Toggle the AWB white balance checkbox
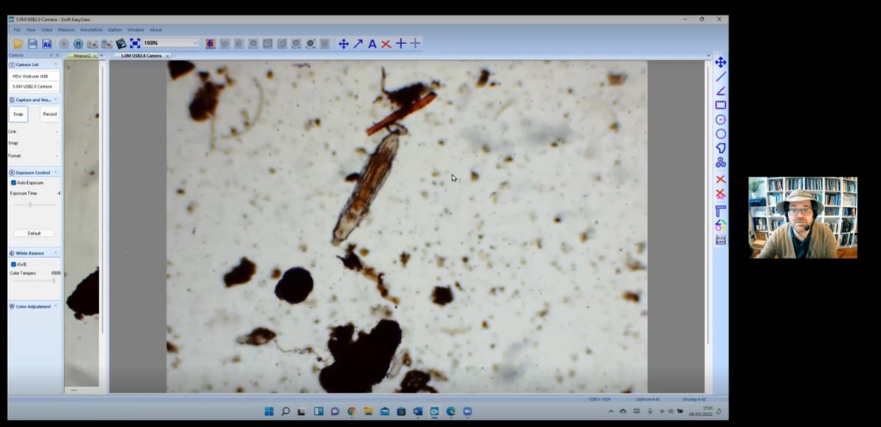This screenshot has width=881, height=427. pos(13,264)
